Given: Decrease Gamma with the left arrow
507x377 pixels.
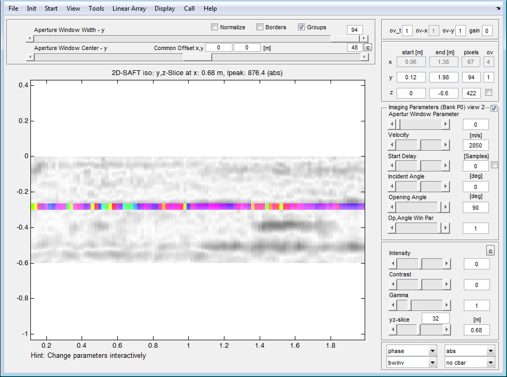Looking at the screenshot, I should (x=393, y=305).
